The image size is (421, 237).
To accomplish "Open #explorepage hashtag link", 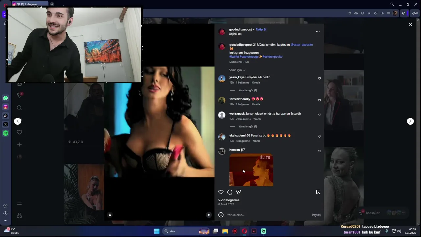I will 249,57.
